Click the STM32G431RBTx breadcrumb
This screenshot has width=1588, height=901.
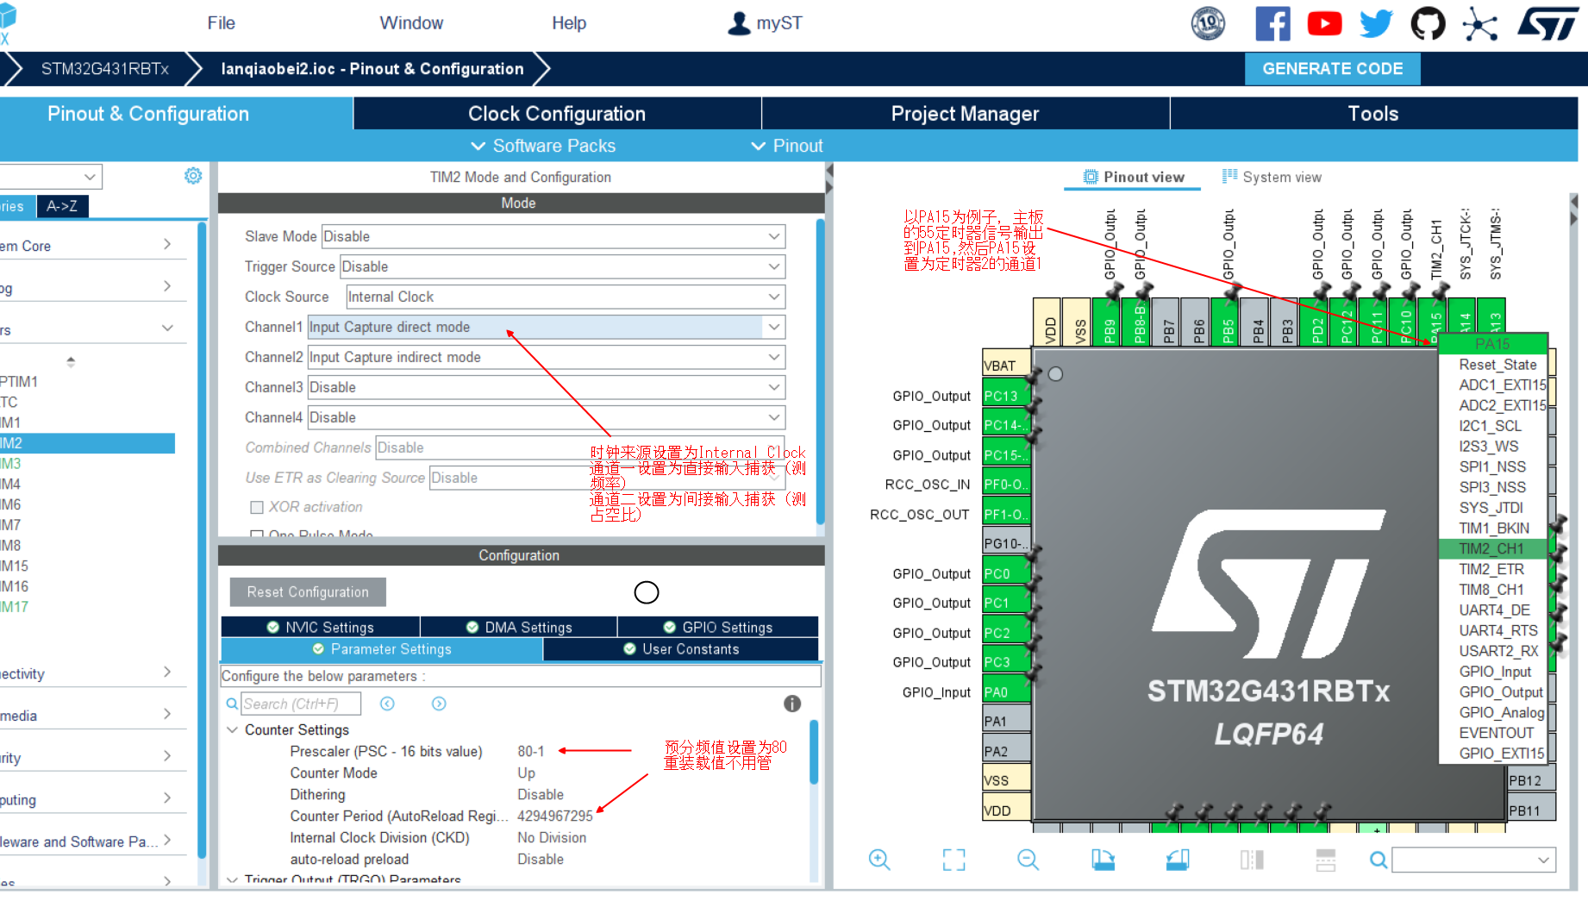[x=105, y=69]
